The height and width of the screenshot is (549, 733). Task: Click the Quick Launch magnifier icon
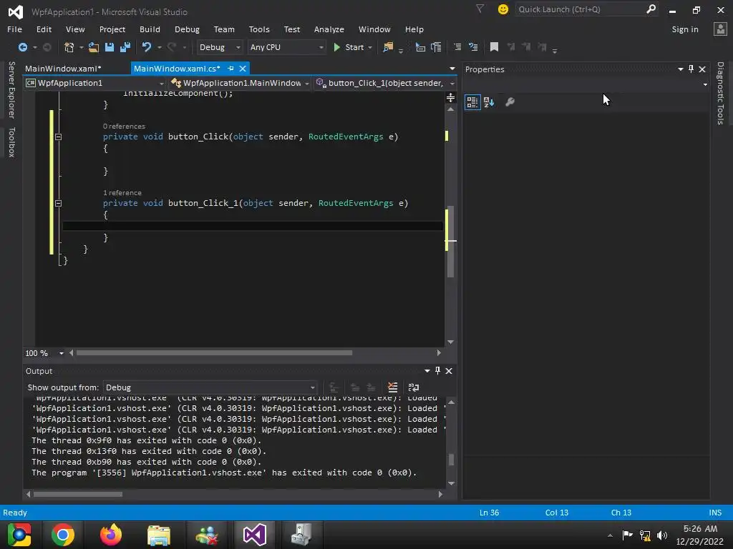tap(651, 9)
